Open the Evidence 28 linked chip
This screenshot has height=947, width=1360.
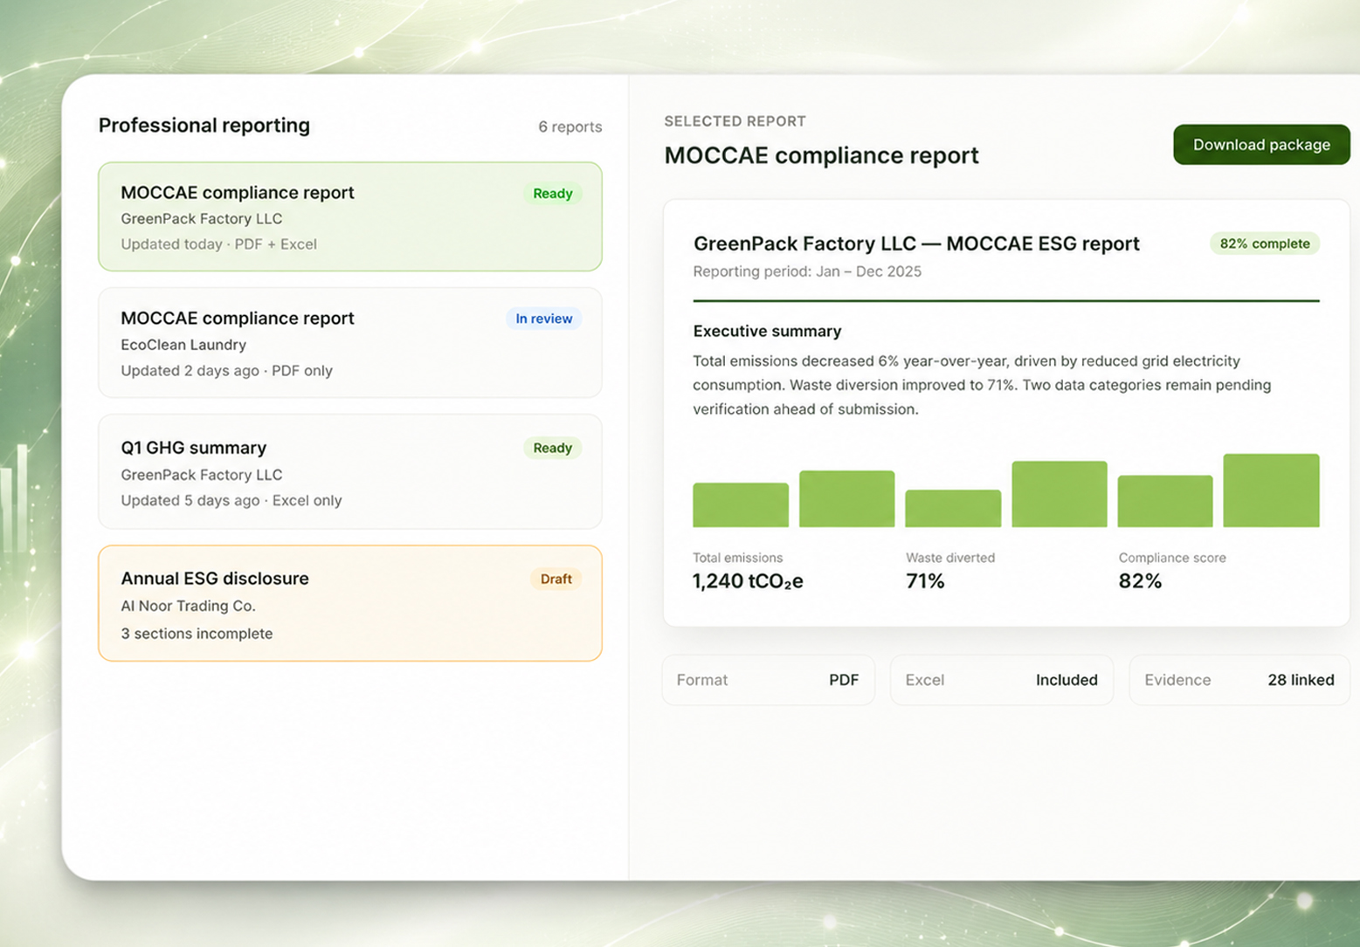coord(1239,680)
